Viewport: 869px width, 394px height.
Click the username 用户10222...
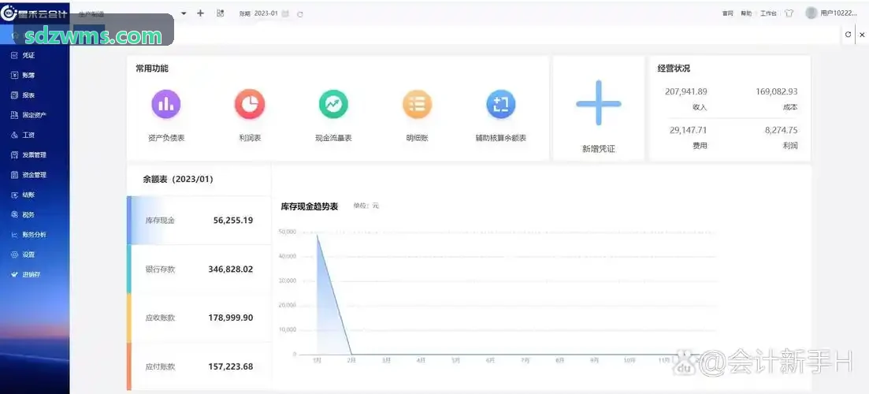(838, 13)
